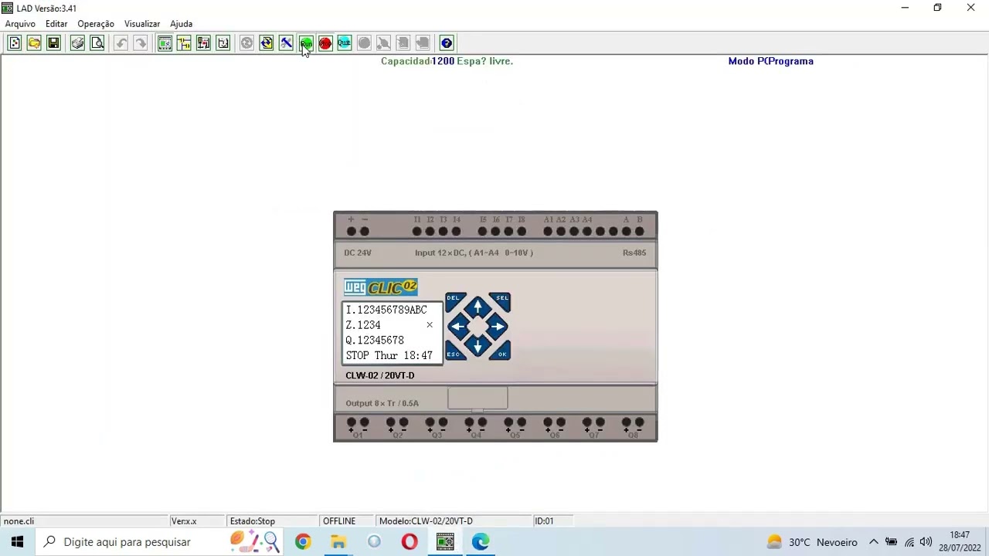
Task: Click the down arrow on CLIC02 keypad
Action: 478,346
